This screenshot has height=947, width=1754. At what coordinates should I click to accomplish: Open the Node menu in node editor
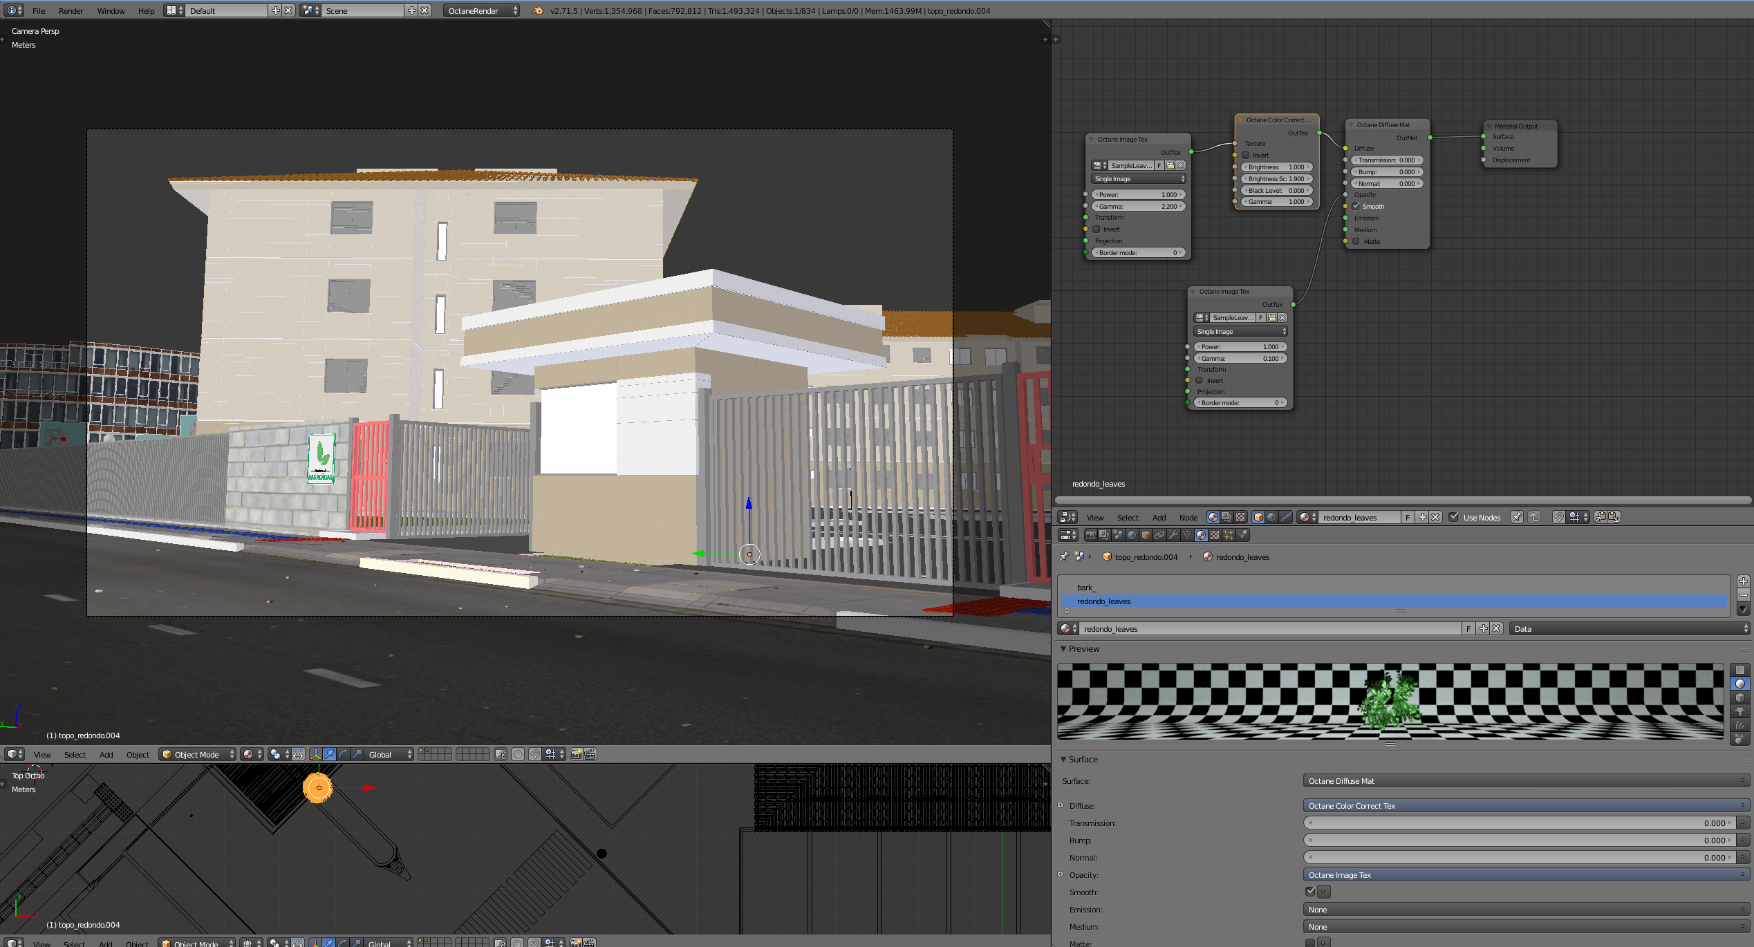click(1188, 517)
